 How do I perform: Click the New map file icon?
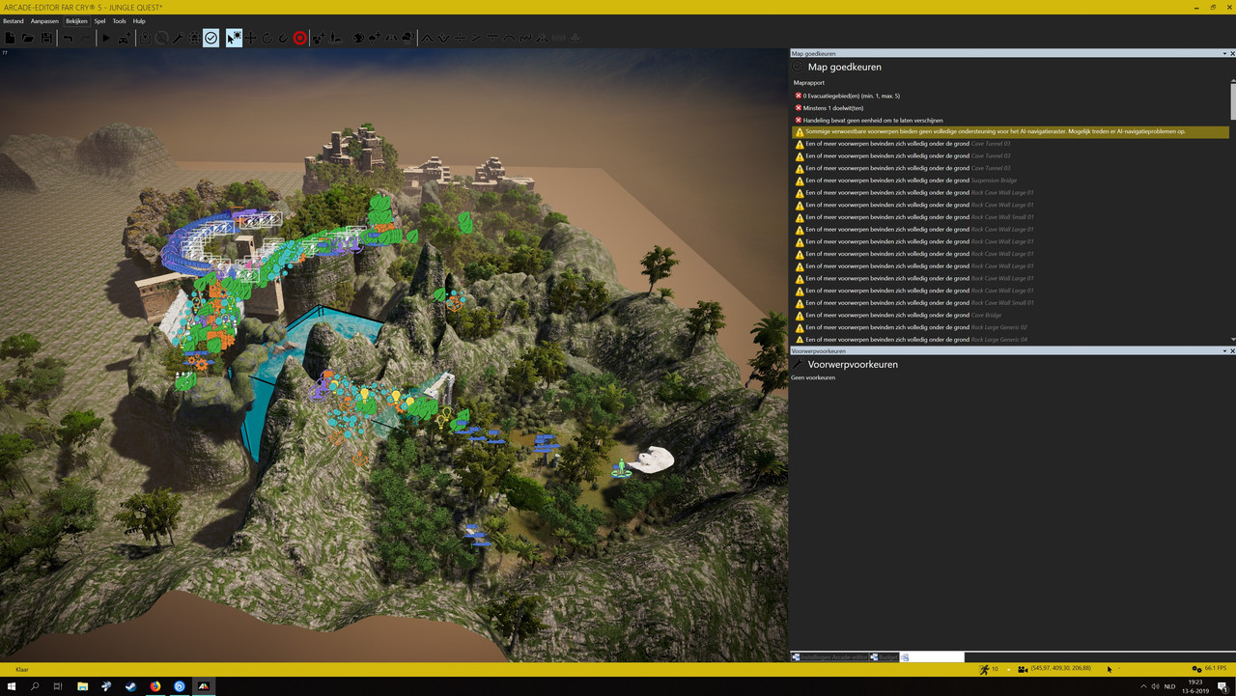click(x=10, y=38)
